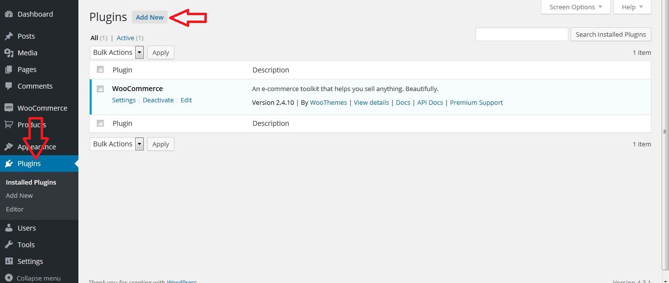This screenshot has width=669, height=283.
Task: Click the bottom Apply button
Action: point(161,144)
